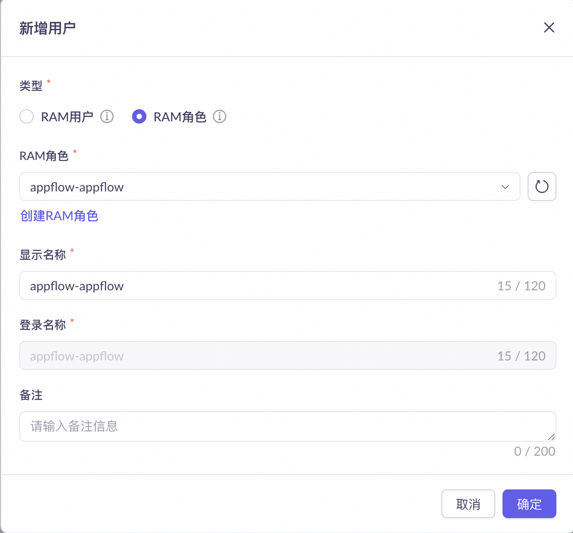Viewport: 573px width, 533px height.
Task: Click the 0 / 200 character counter
Action: coord(535,451)
